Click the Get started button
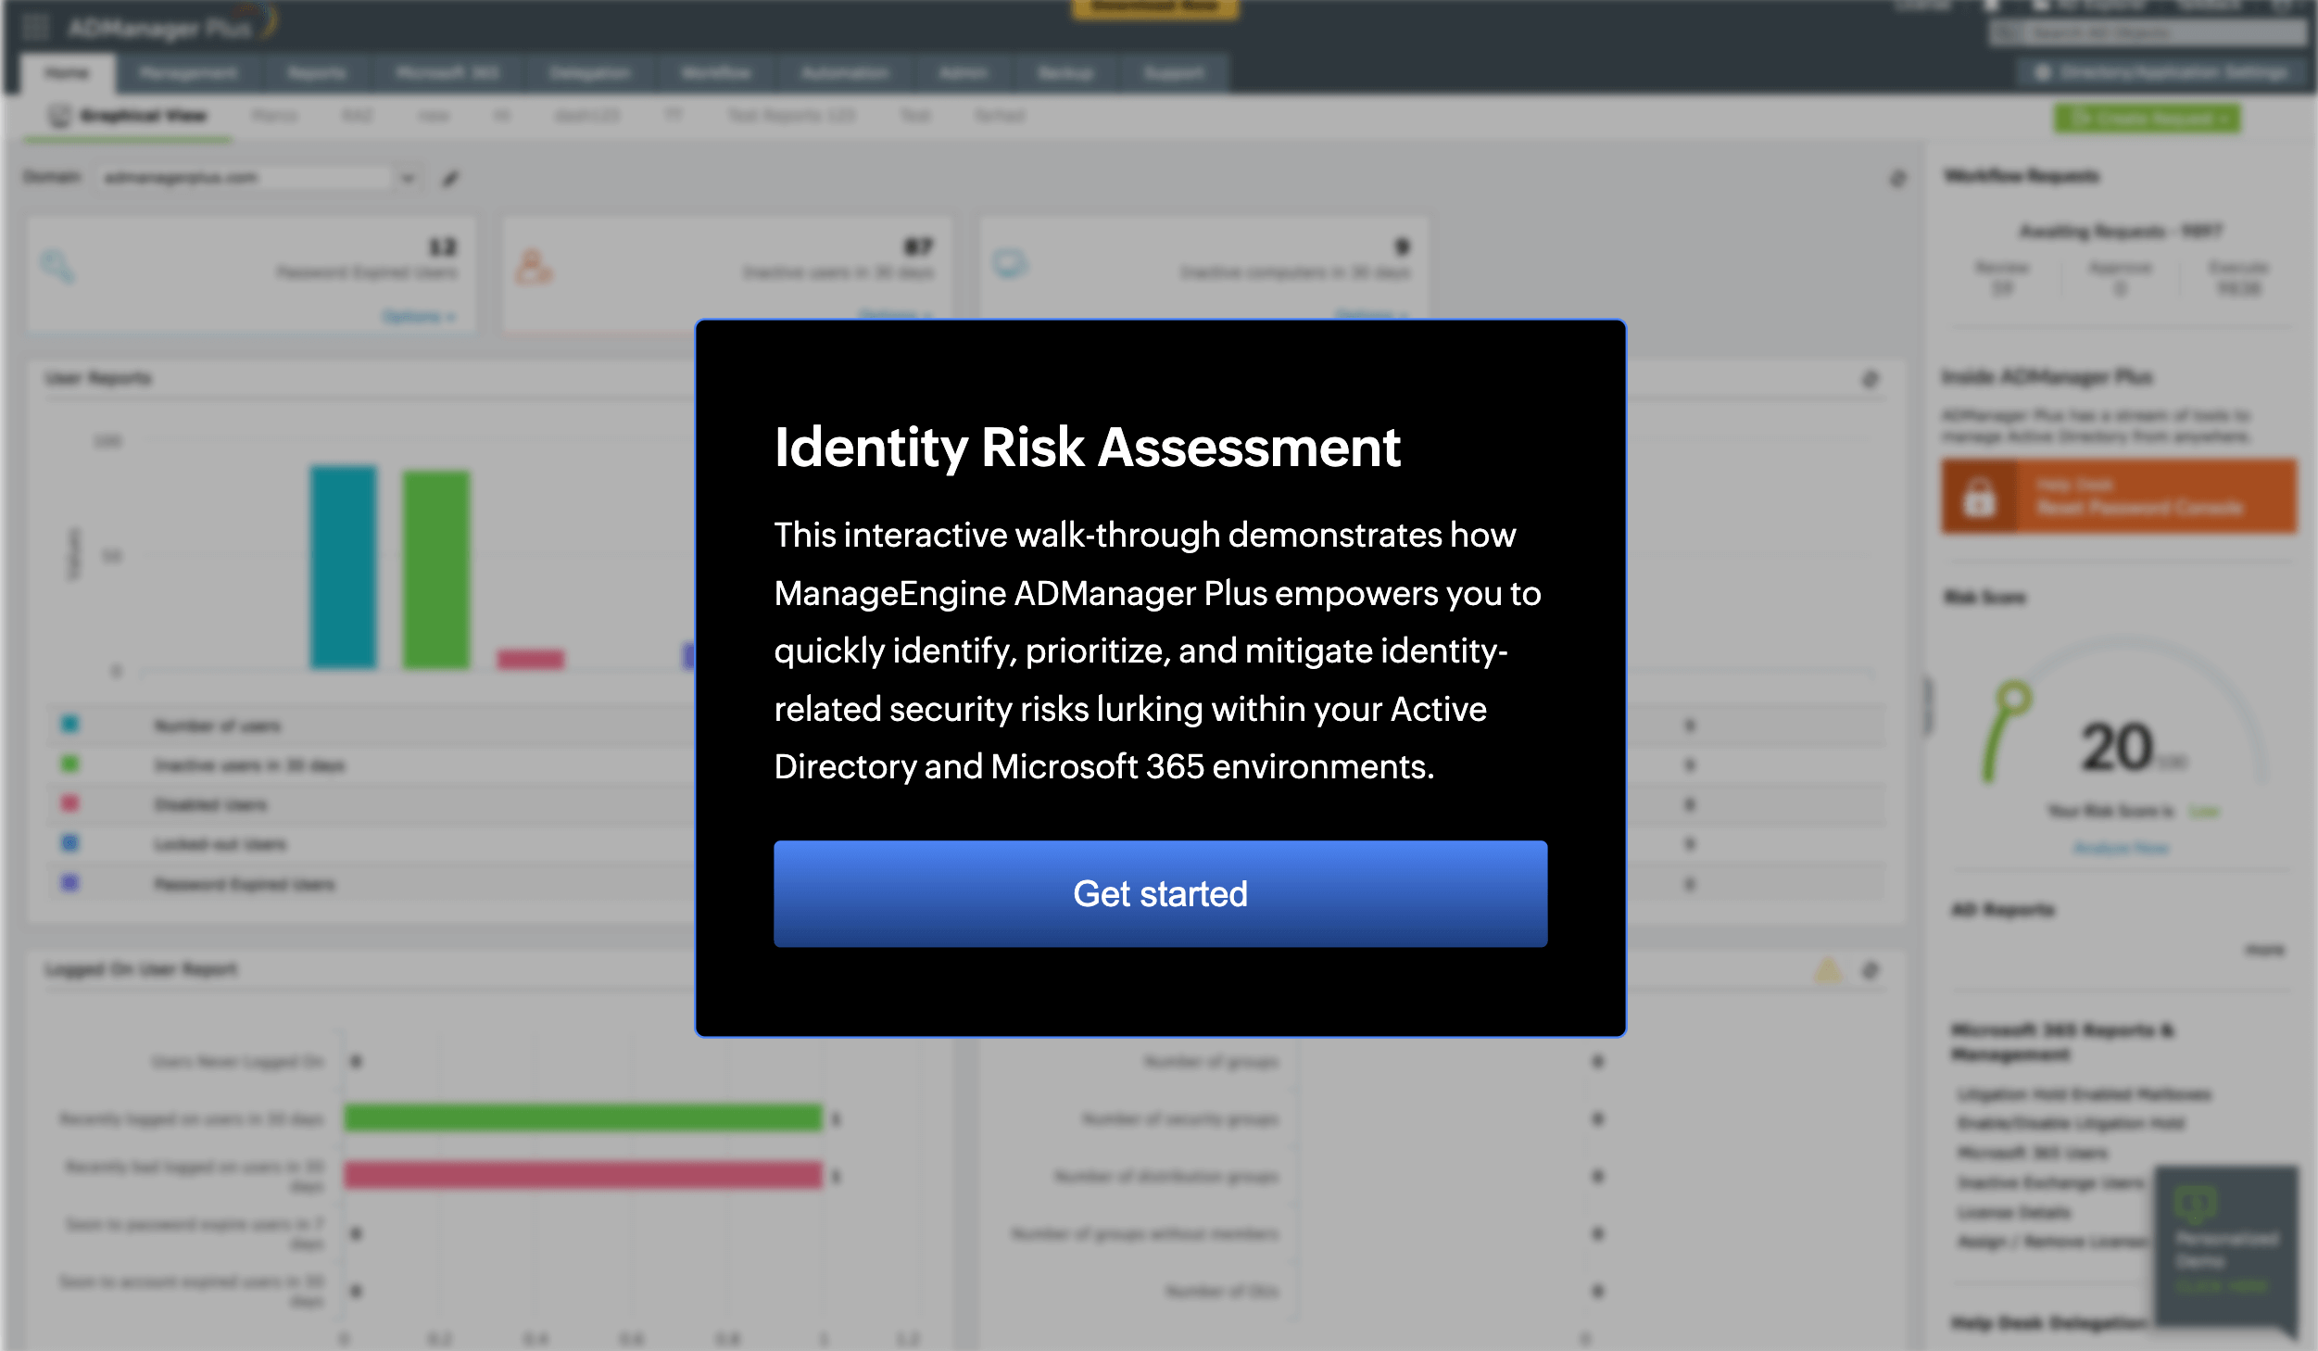 [1159, 892]
